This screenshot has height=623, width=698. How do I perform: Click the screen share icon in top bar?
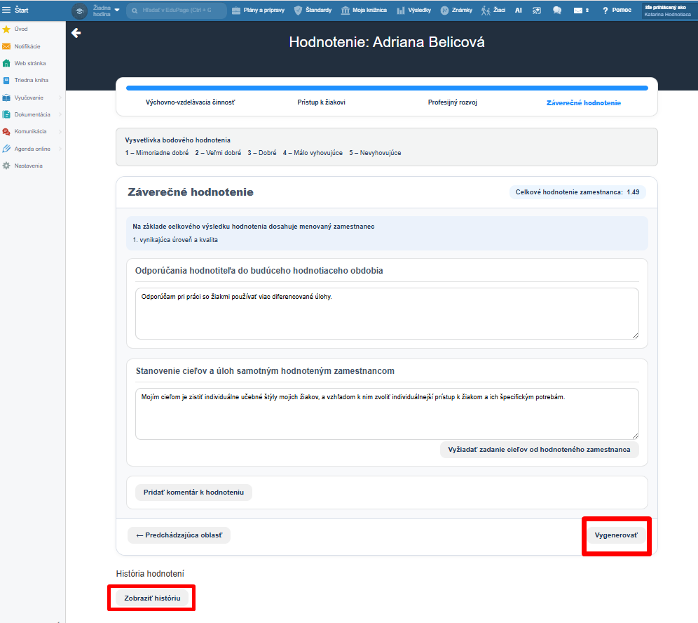pyautogui.click(x=537, y=11)
